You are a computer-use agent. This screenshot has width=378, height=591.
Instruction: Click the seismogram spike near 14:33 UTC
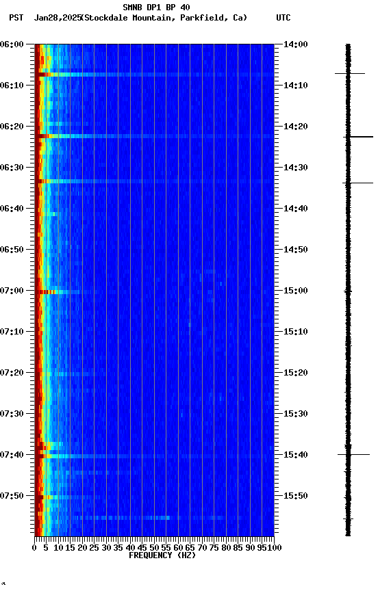pos(357,183)
